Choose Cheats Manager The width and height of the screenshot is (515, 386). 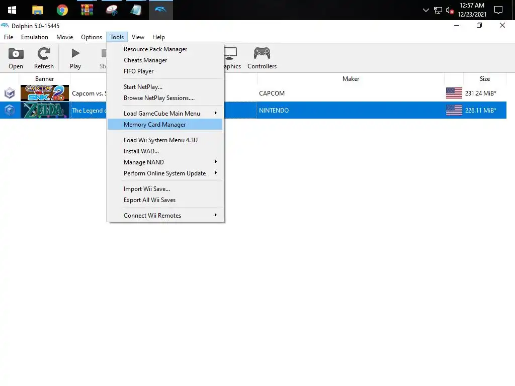(x=165, y=60)
